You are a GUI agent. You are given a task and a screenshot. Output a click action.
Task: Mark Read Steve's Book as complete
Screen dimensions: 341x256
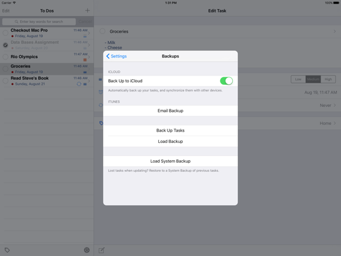tap(6, 81)
